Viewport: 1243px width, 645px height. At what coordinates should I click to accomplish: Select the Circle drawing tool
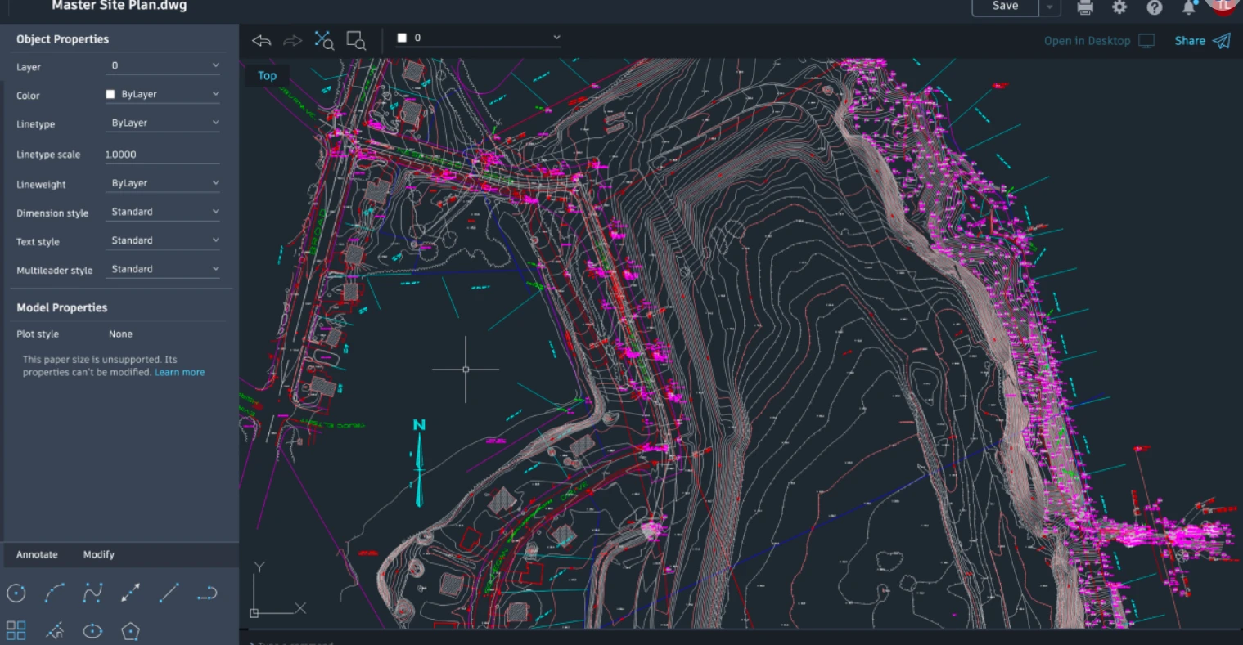coord(16,593)
